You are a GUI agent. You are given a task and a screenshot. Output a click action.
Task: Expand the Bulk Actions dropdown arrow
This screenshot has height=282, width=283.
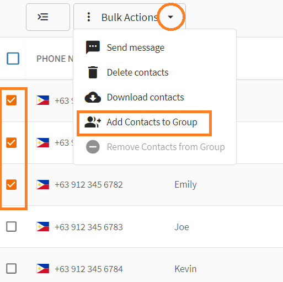(x=170, y=17)
